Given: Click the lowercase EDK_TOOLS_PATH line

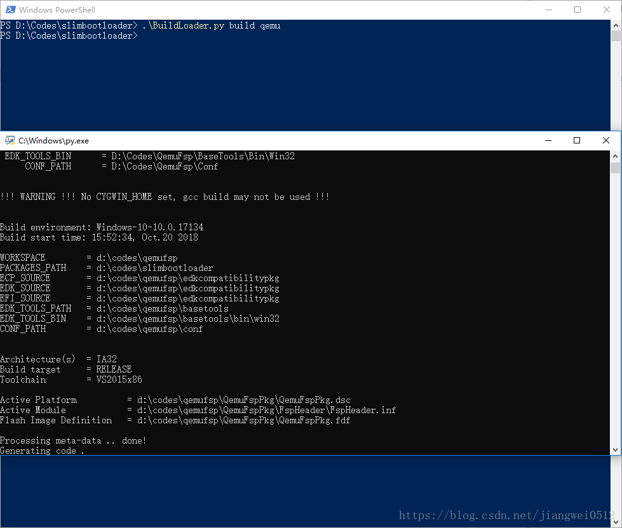Looking at the screenshot, I should pos(114,308).
